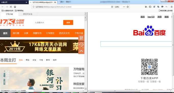The width and height of the screenshot is (174, 93).
Task: Open the Baidu 地图 link
Action: pyautogui.click(x=159, y=17)
